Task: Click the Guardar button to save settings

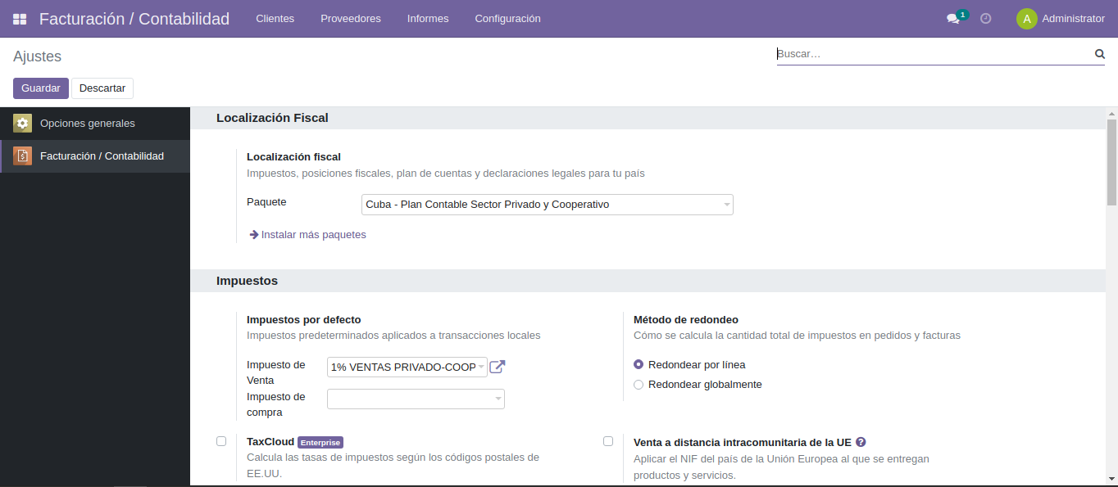Action: pyautogui.click(x=40, y=88)
